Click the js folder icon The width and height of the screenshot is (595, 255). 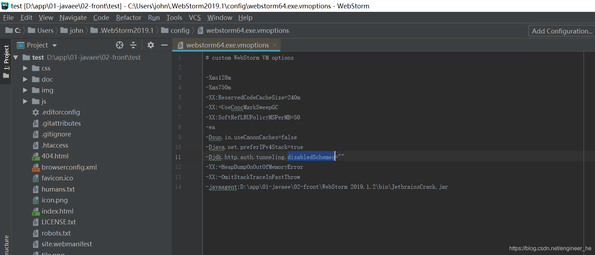36,102
